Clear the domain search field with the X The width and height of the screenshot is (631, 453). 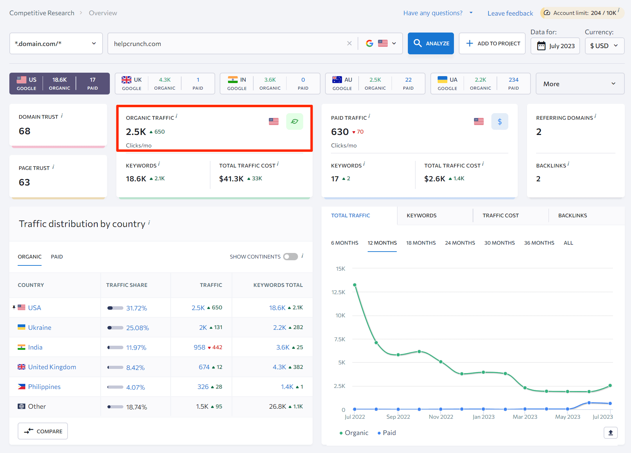click(349, 43)
